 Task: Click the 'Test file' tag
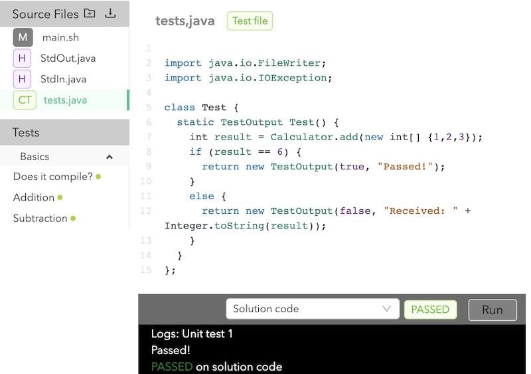tap(250, 21)
